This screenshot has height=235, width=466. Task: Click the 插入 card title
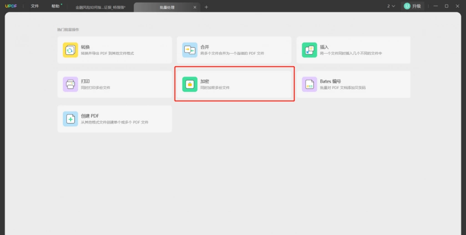[x=324, y=47]
